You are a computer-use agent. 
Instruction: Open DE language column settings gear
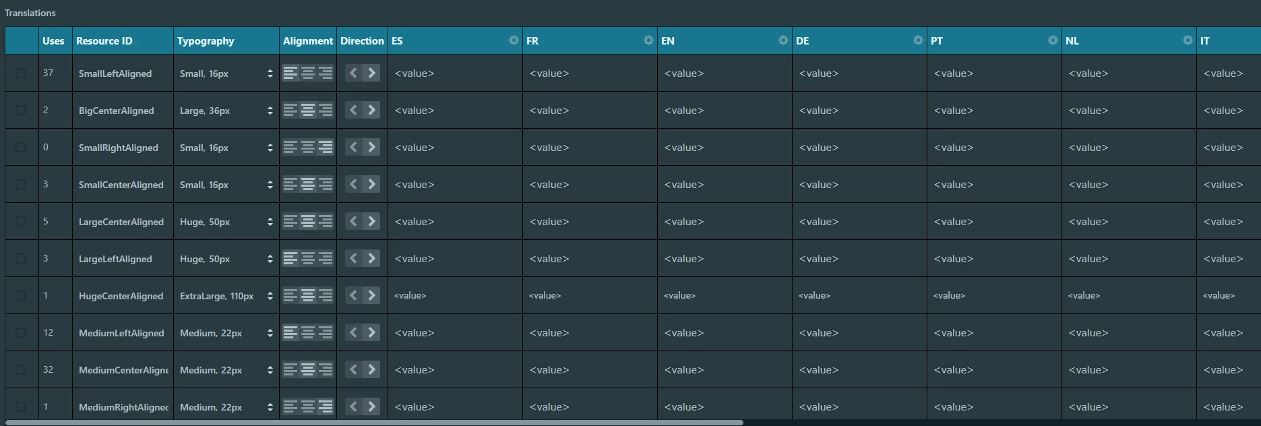tap(918, 40)
